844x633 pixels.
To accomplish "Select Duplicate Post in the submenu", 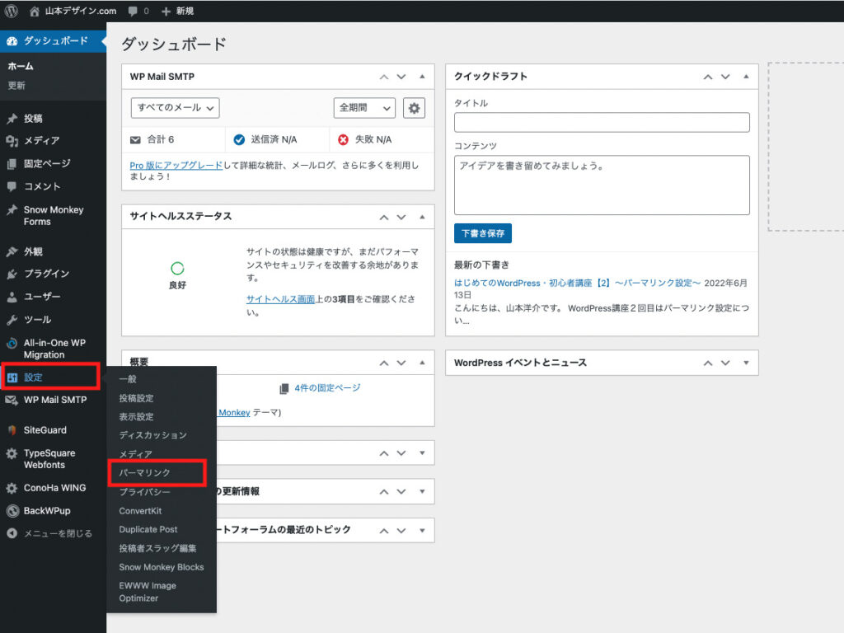I will (x=148, y=530).
